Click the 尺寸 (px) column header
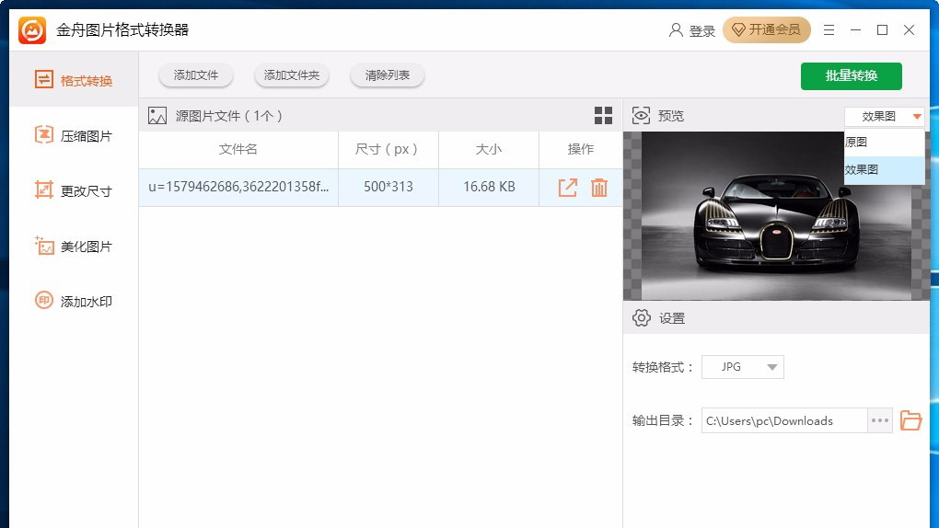The image size is (939, 528). (387, 149)
